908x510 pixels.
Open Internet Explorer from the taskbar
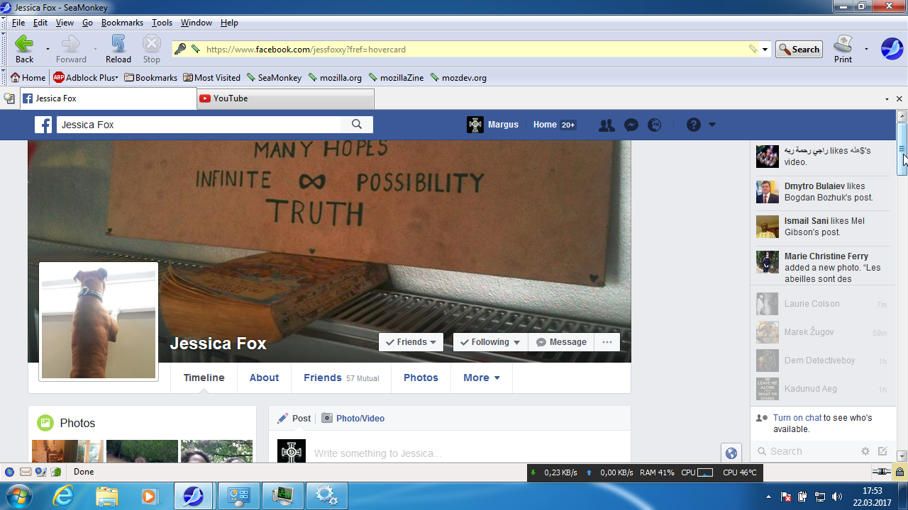pyautogui.click(x=63, y=496)
